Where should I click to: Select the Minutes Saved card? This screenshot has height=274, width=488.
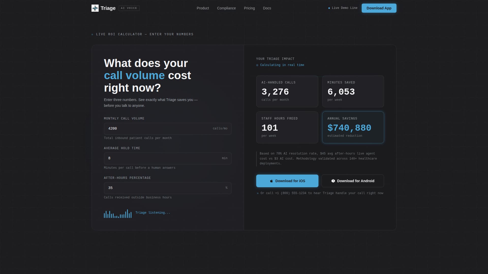point(353,91)
